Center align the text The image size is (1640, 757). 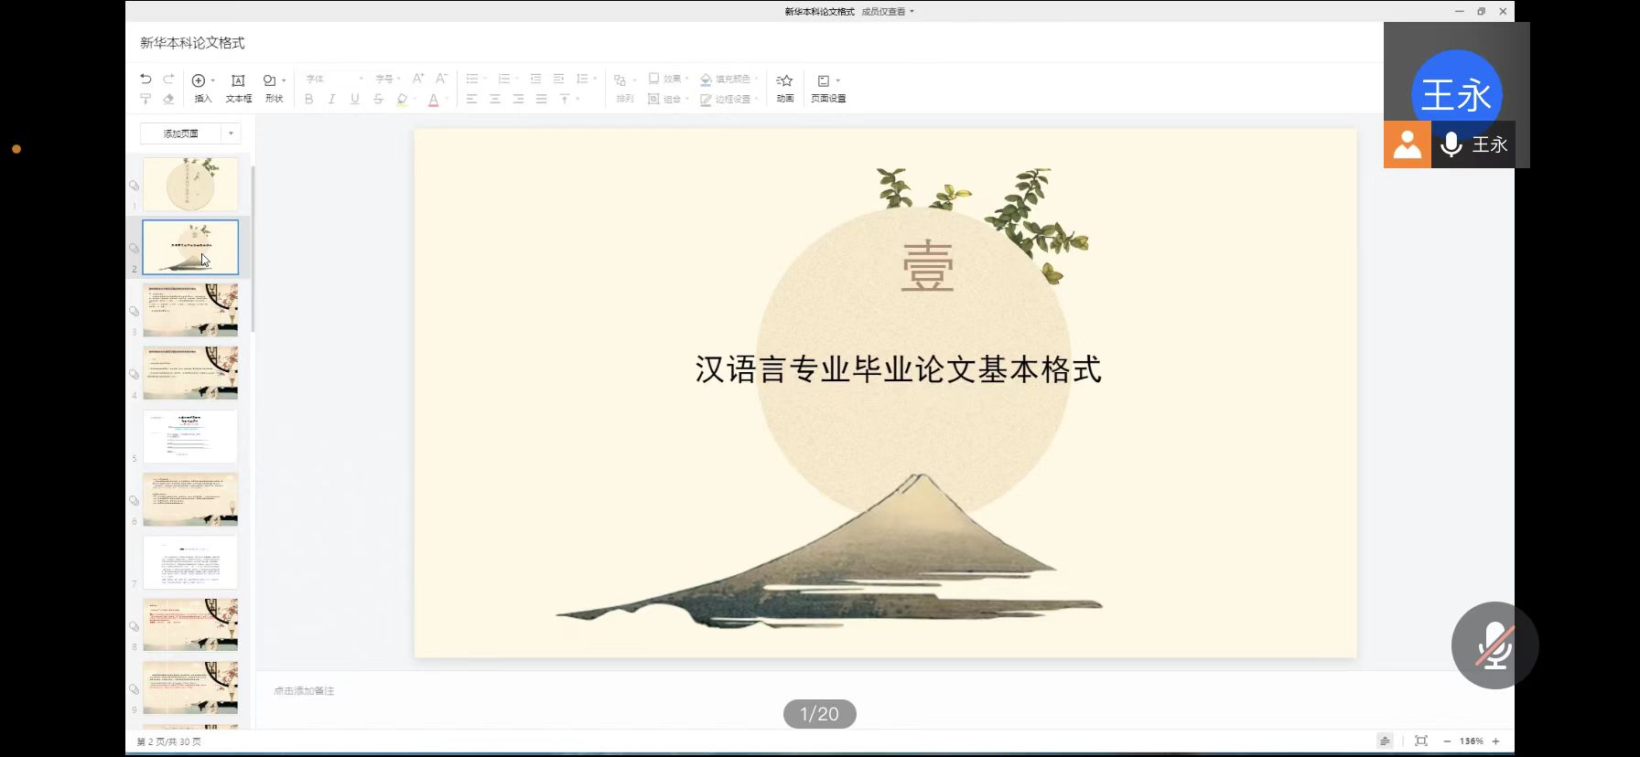(495, 99)
